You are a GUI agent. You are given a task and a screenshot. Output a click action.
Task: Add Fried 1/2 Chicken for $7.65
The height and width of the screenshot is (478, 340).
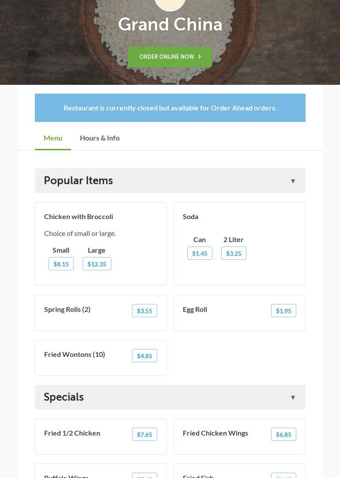pyautogui.click(x=144, y=434)
